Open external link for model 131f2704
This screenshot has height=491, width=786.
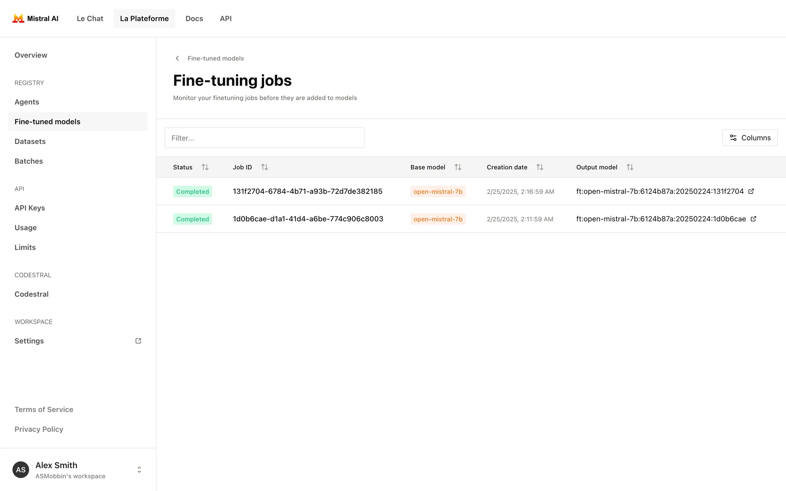[x=751, y=191]
